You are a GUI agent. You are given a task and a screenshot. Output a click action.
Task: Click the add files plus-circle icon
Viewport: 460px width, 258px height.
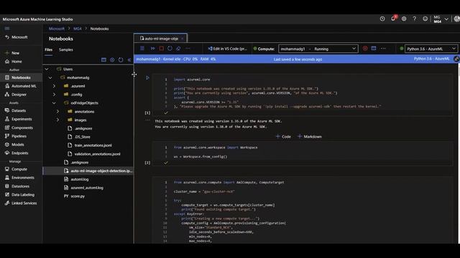112,59
